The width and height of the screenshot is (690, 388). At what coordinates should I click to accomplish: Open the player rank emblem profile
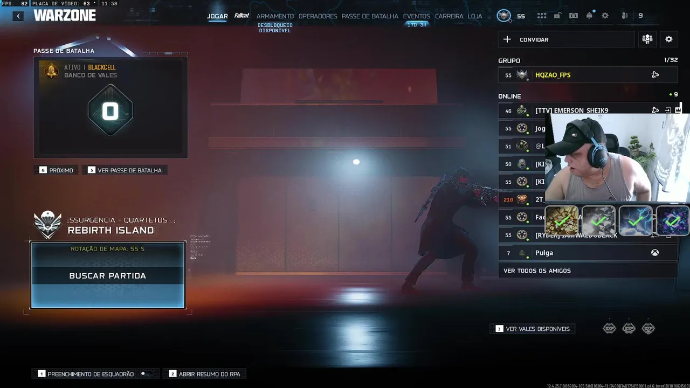click(x=504, y=16)
